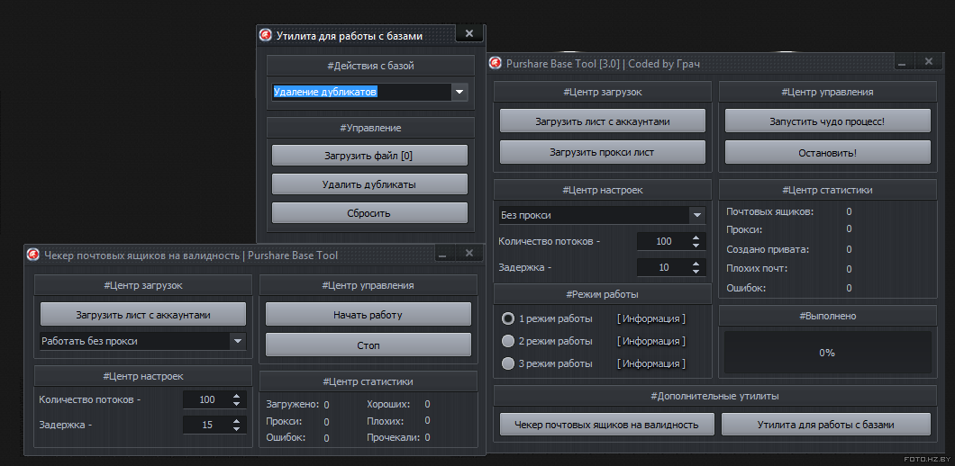955x466 pixels.
Task: Click the Остановить! button
Action: pos(827,152)
